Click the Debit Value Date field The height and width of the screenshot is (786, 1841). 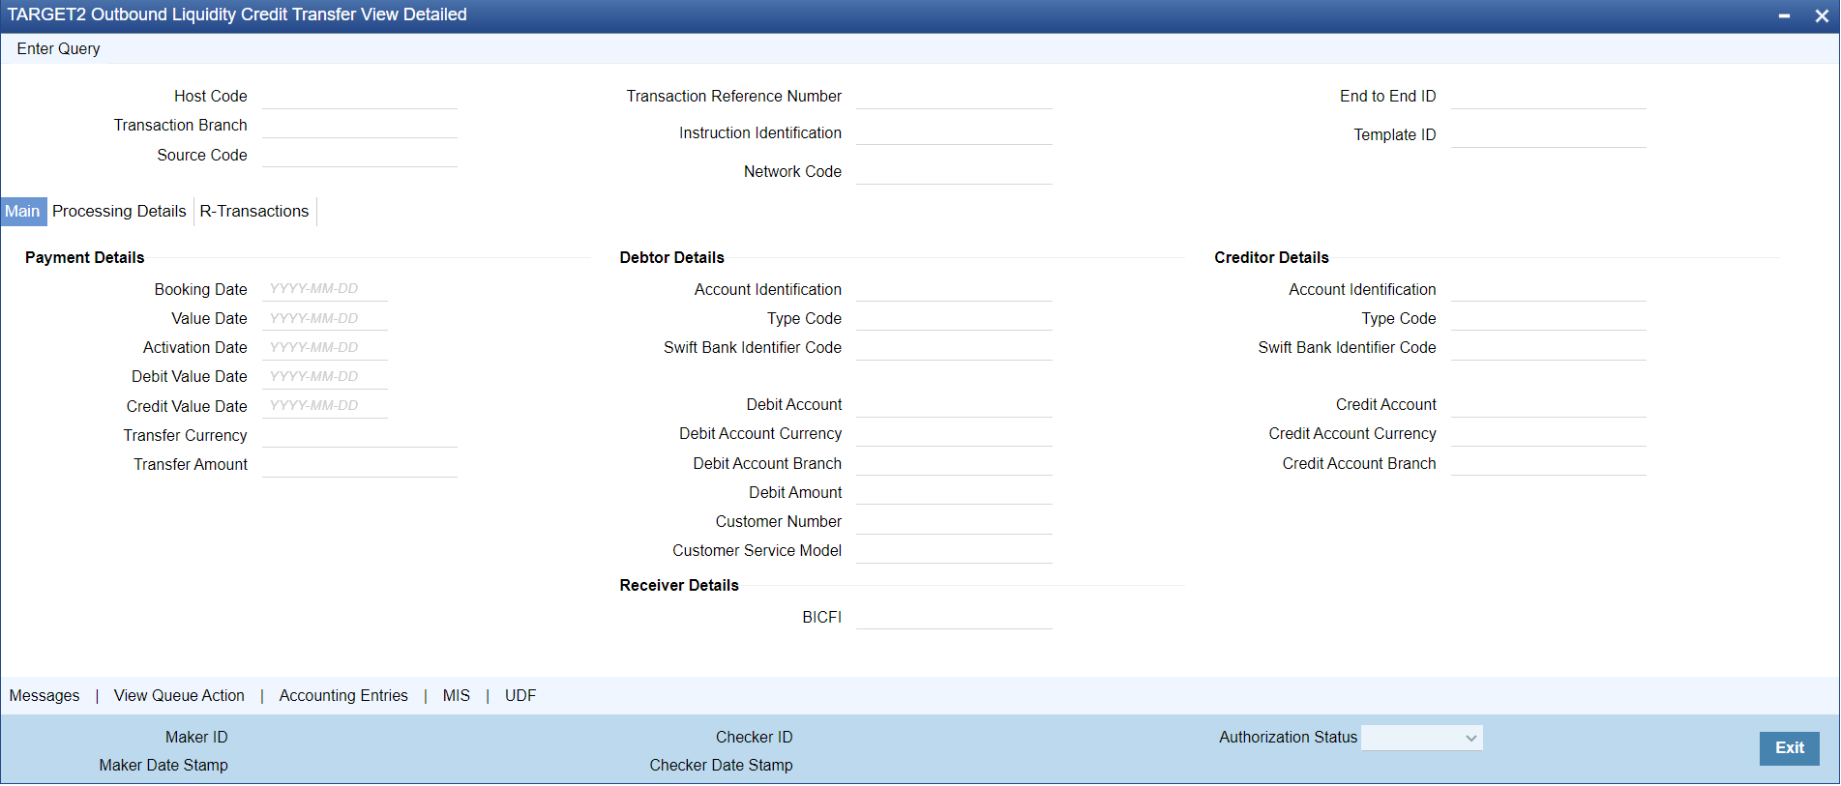click(325, 376)
